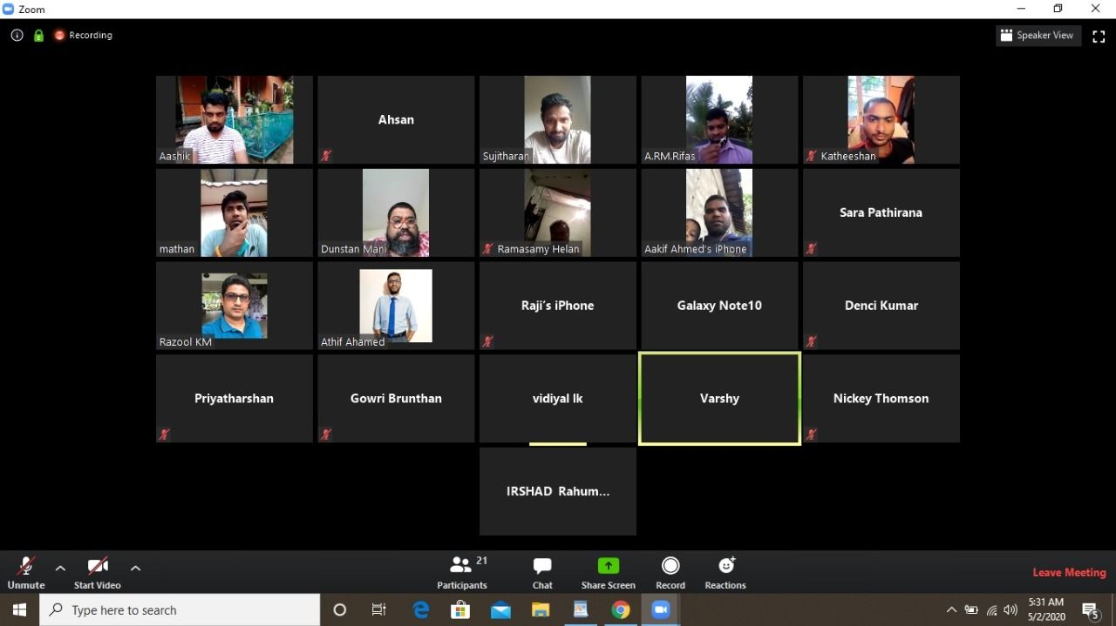Select Dunstan Mani's video tile
This screenshot has width=1116, height=626.
tap(396, 212)
